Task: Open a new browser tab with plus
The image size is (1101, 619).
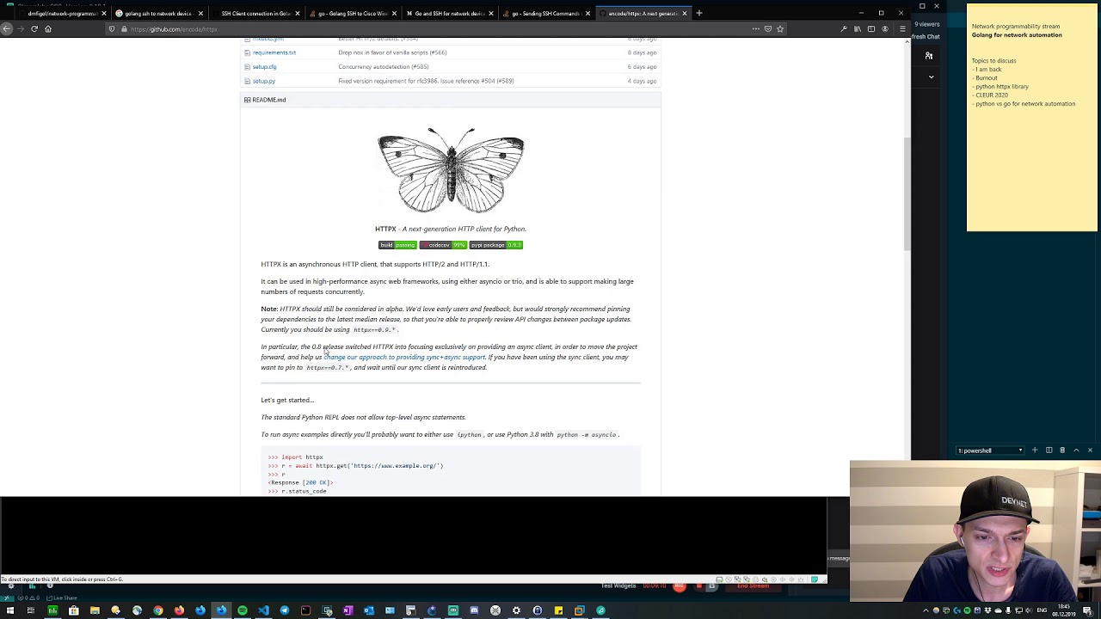Action: tap(699, 13)
